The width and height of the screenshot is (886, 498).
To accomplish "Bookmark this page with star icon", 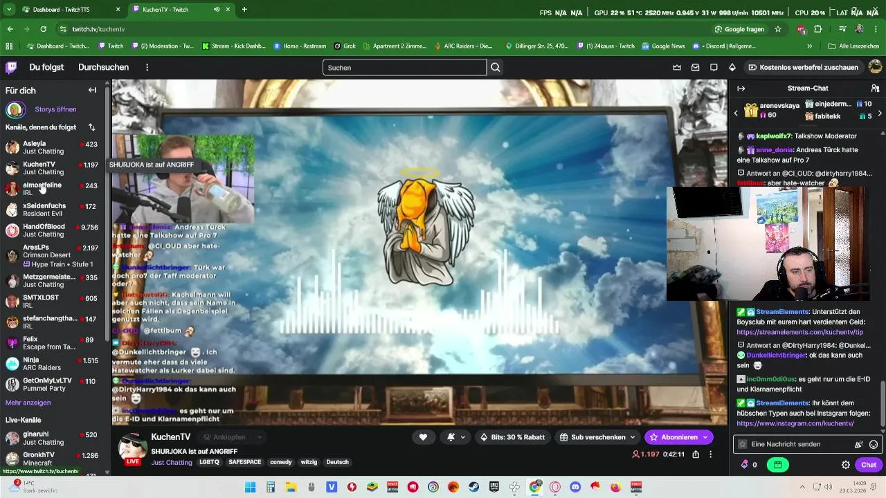I will pyautogui.click(x=778, y=29).
